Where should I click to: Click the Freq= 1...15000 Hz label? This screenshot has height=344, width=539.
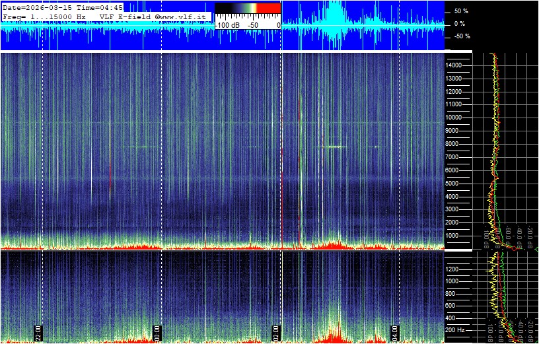(45, 15)
